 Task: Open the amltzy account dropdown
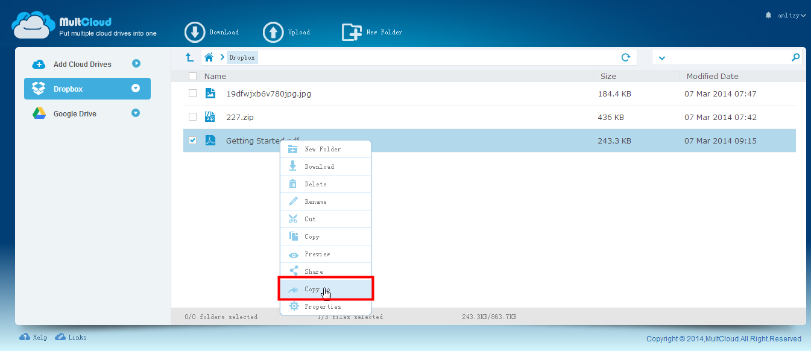click(x=790, y=15)
